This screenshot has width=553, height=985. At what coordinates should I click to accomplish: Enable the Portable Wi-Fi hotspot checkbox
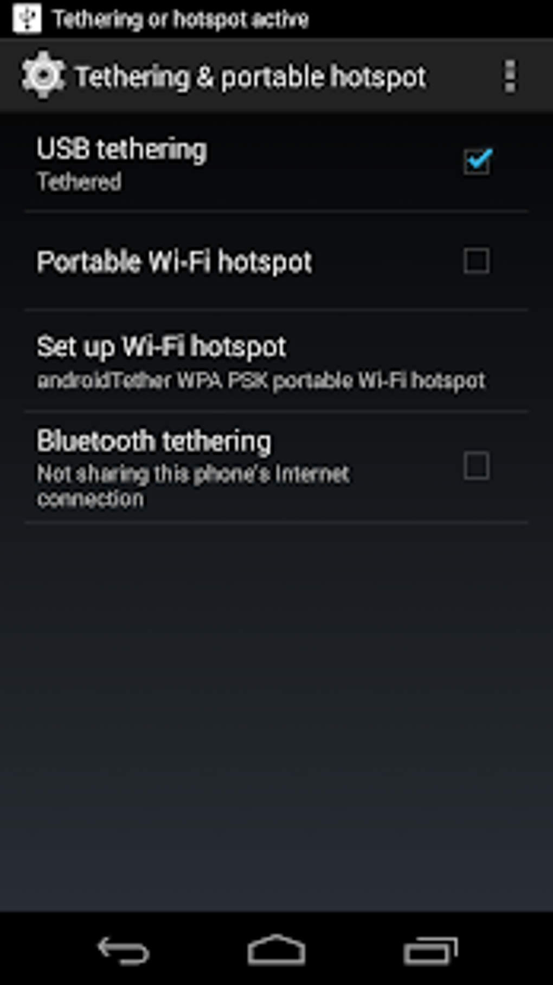coord(477,261)
